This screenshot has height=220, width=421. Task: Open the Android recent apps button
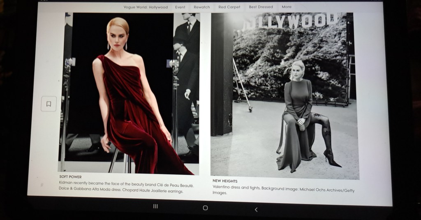[x=155, y=206]
